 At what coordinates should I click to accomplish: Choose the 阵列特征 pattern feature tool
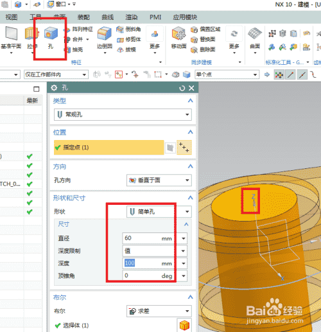click(78, 29)
